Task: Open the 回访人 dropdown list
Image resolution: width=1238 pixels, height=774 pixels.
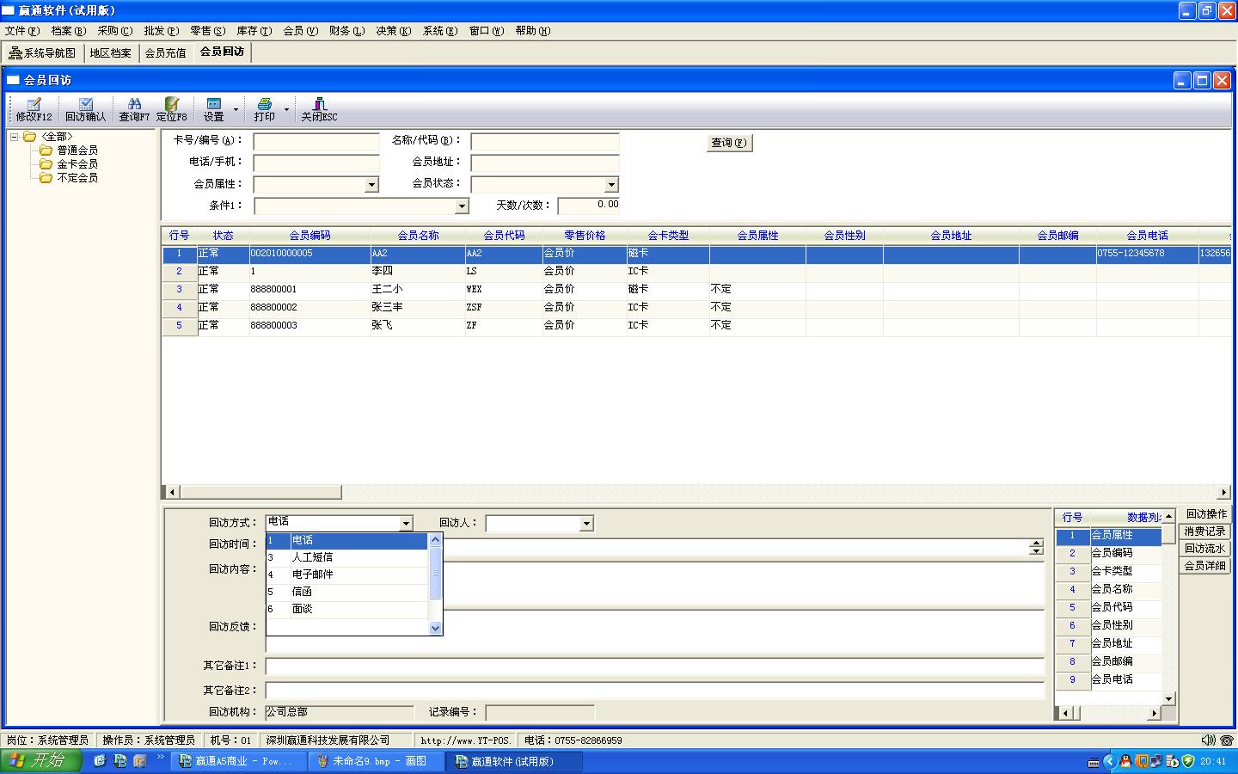Action: [586, 524]
